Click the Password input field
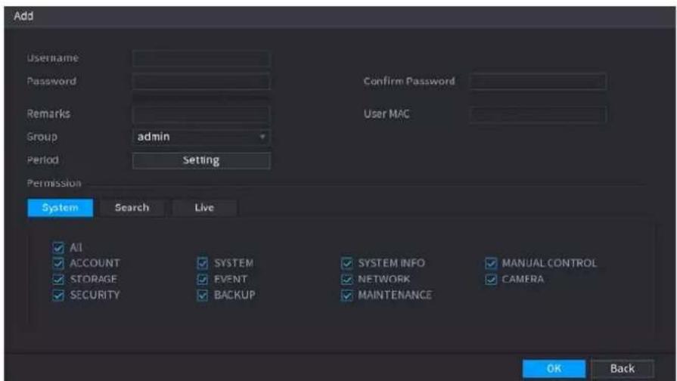This screenshot has height=381, width=677. (x=201, y=81)
